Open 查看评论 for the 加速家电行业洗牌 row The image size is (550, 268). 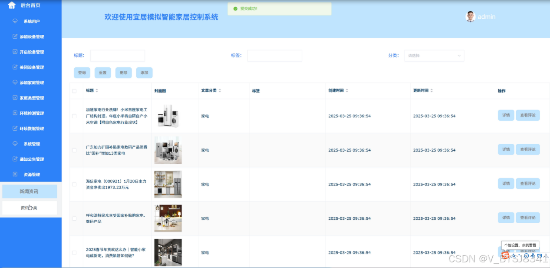pos(528,115)
